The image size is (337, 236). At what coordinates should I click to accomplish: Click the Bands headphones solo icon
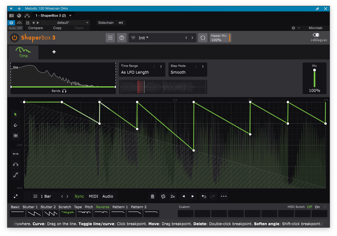coord(64,91)
